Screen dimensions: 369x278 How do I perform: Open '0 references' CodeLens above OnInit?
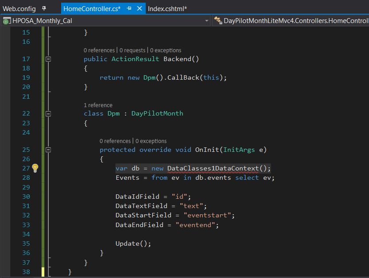point(115,141)
